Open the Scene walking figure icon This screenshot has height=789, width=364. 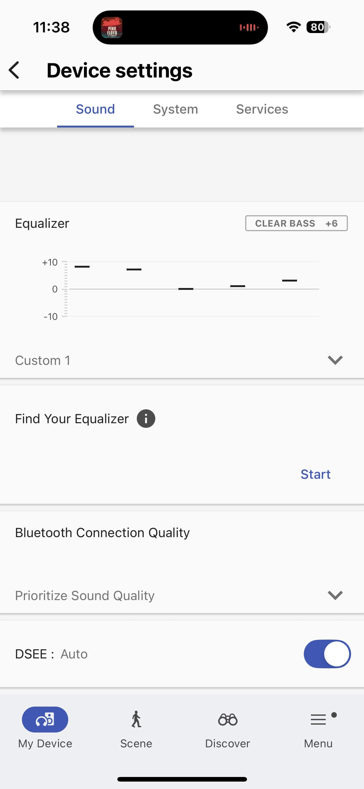pyautogui.click(x=136, y=719)
